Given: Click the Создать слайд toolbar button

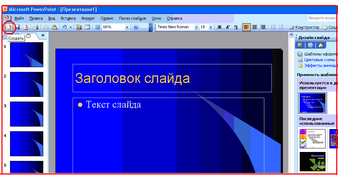Looking at the screenshot, I should pos(329,27).
